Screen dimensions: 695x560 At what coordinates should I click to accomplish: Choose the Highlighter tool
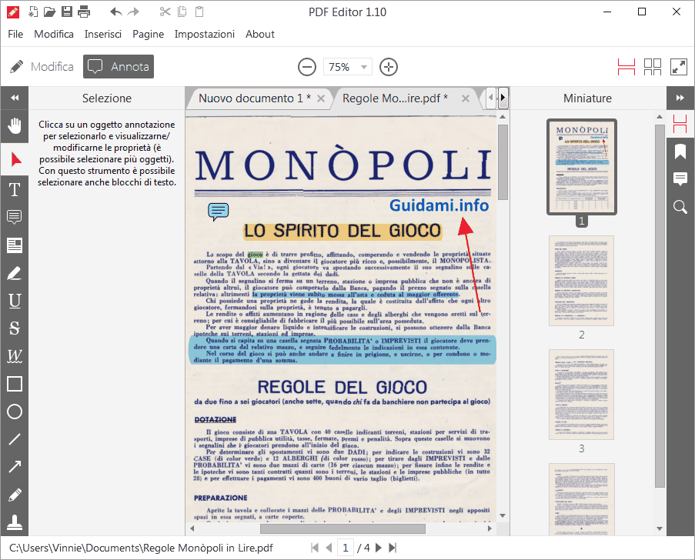[15, 273]
